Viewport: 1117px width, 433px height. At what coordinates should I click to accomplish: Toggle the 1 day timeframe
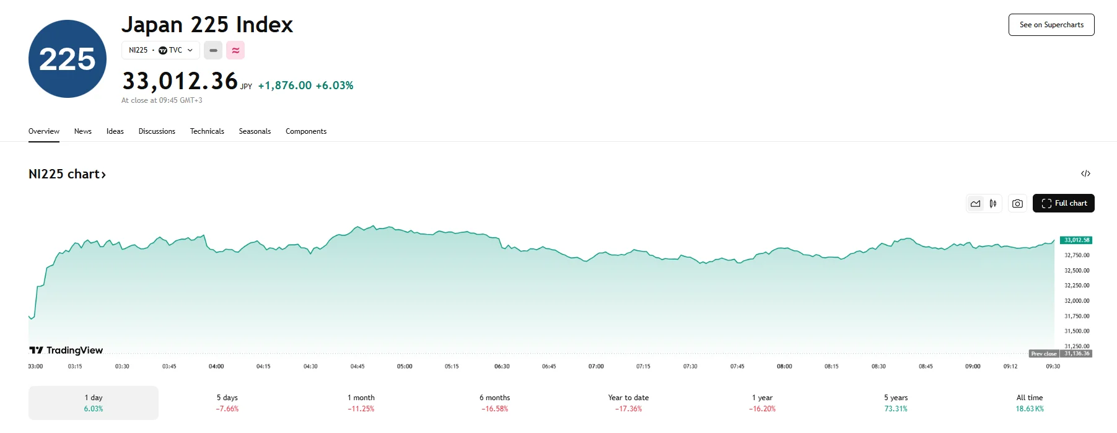click(93, 403)
